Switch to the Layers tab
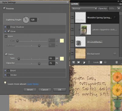This screenshot has width=122, height=111. click(x=75, y=4)
